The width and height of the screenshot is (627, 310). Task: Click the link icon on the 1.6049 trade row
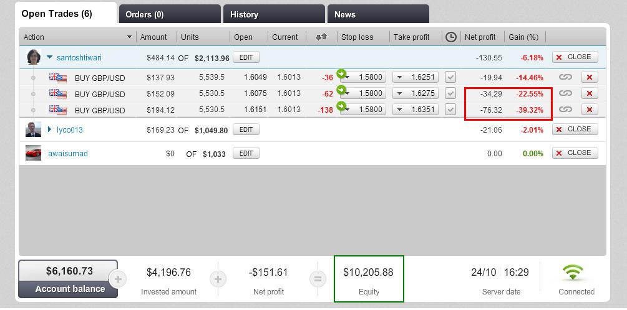click(x=565, y=77)
